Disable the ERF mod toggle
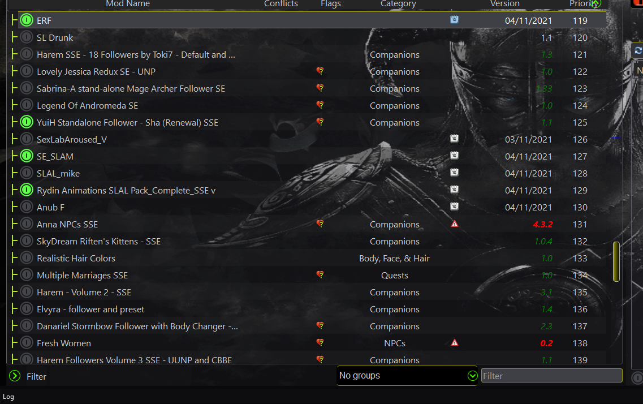 [26, 20]
